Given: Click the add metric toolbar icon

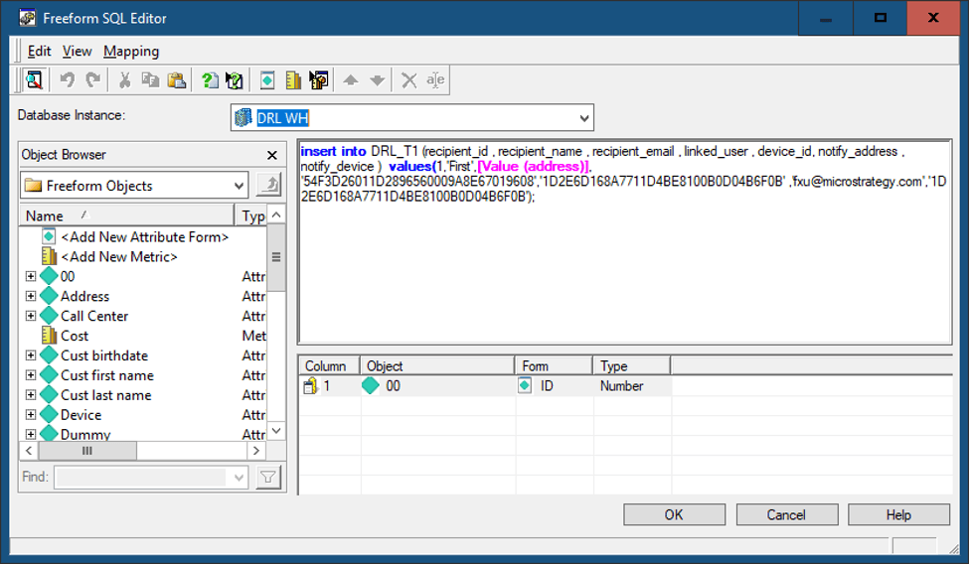Looking at the screenshot, I should pos(293,80).
